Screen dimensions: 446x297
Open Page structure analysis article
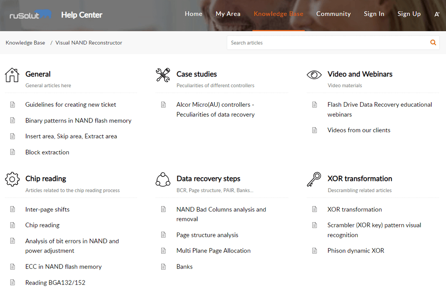click(207, 235)
